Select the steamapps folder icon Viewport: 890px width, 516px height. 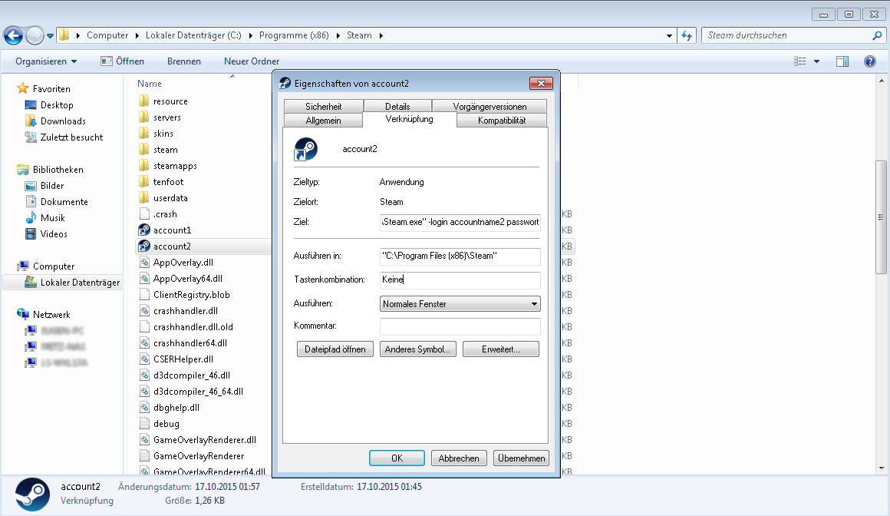click(x=144, y=165)
